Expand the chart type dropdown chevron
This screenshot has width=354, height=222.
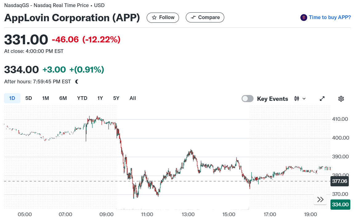(304, 99)
